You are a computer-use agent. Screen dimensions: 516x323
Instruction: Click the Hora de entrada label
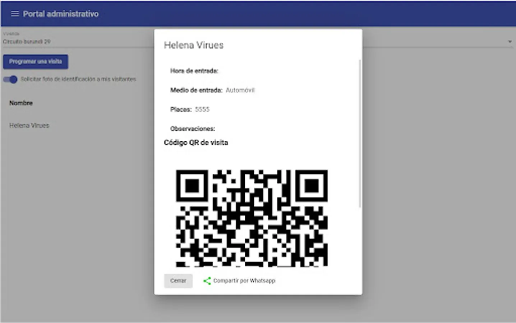pos(194,71)
